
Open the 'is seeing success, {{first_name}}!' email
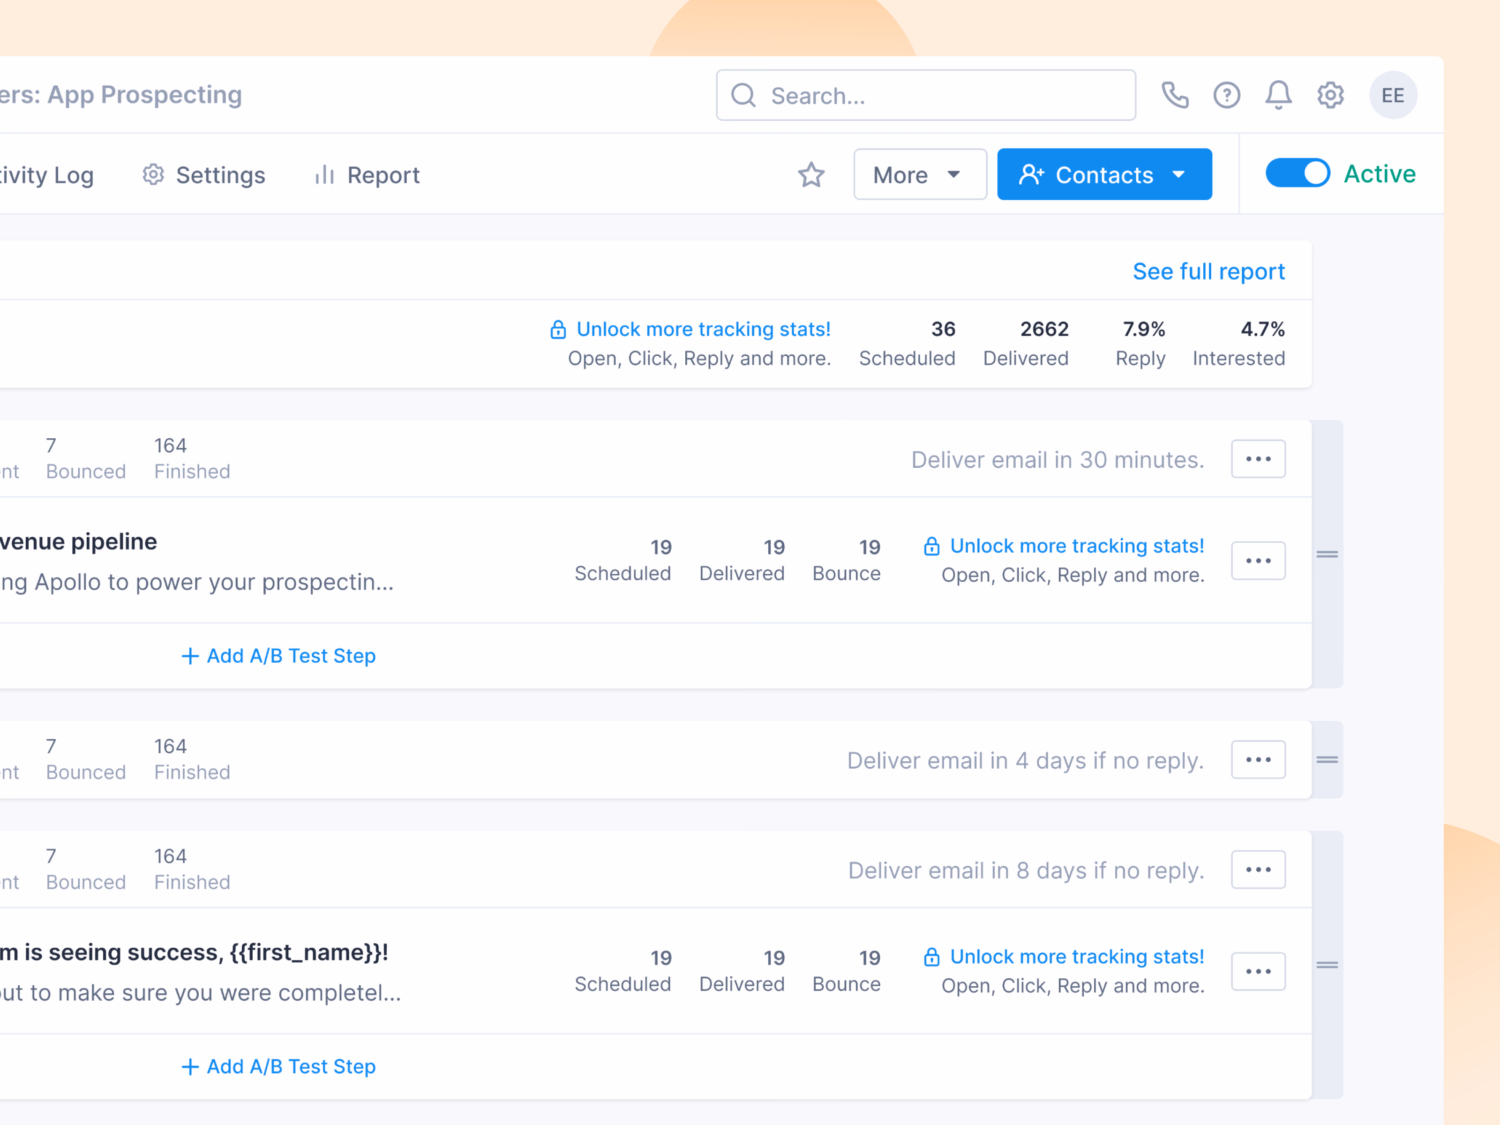pyautogui.click(x=194, y=953)
